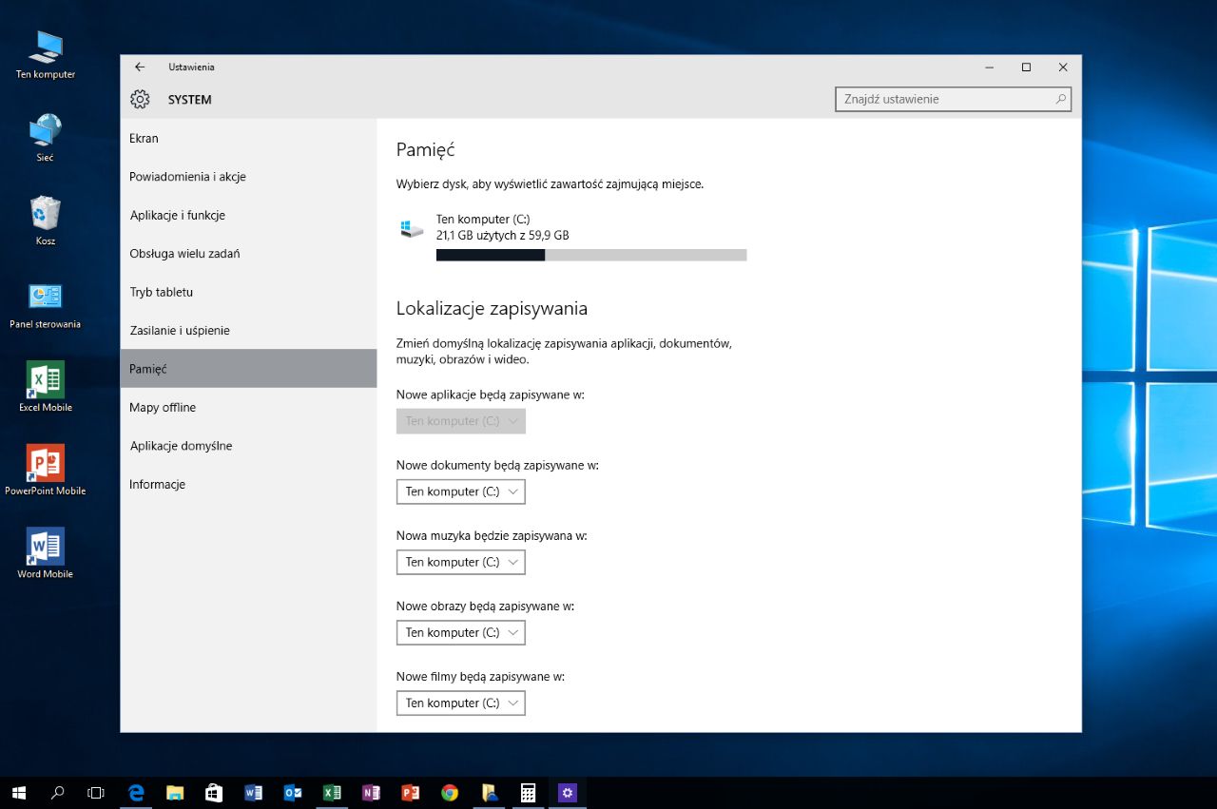Click the Ten komputer (C:) drive icon
The width and height of the screenshot is (1217, 809).
coord(412,228)
